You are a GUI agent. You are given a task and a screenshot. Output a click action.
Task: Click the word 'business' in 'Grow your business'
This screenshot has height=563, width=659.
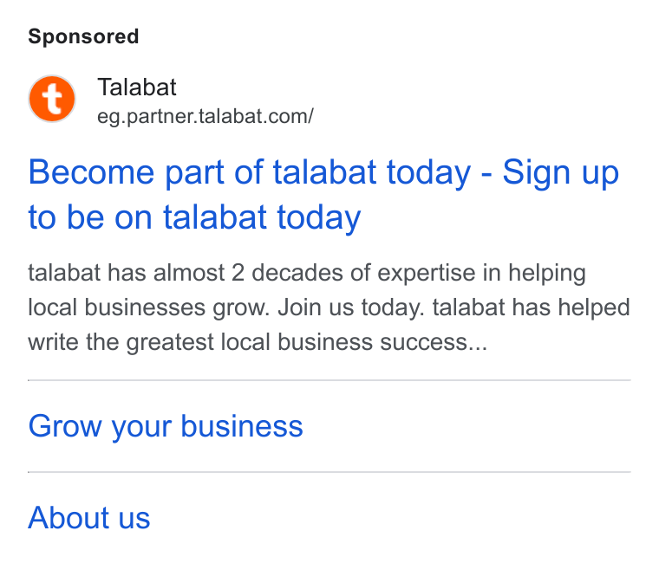pos(242,426)
